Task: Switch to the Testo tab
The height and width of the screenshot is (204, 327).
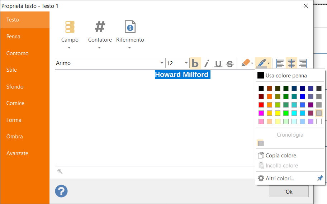Action: (x=25, y=20)
